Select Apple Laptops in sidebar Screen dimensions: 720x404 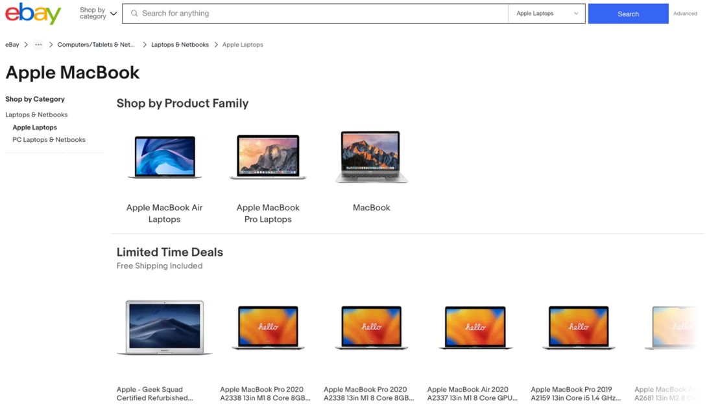coord(35,128)
